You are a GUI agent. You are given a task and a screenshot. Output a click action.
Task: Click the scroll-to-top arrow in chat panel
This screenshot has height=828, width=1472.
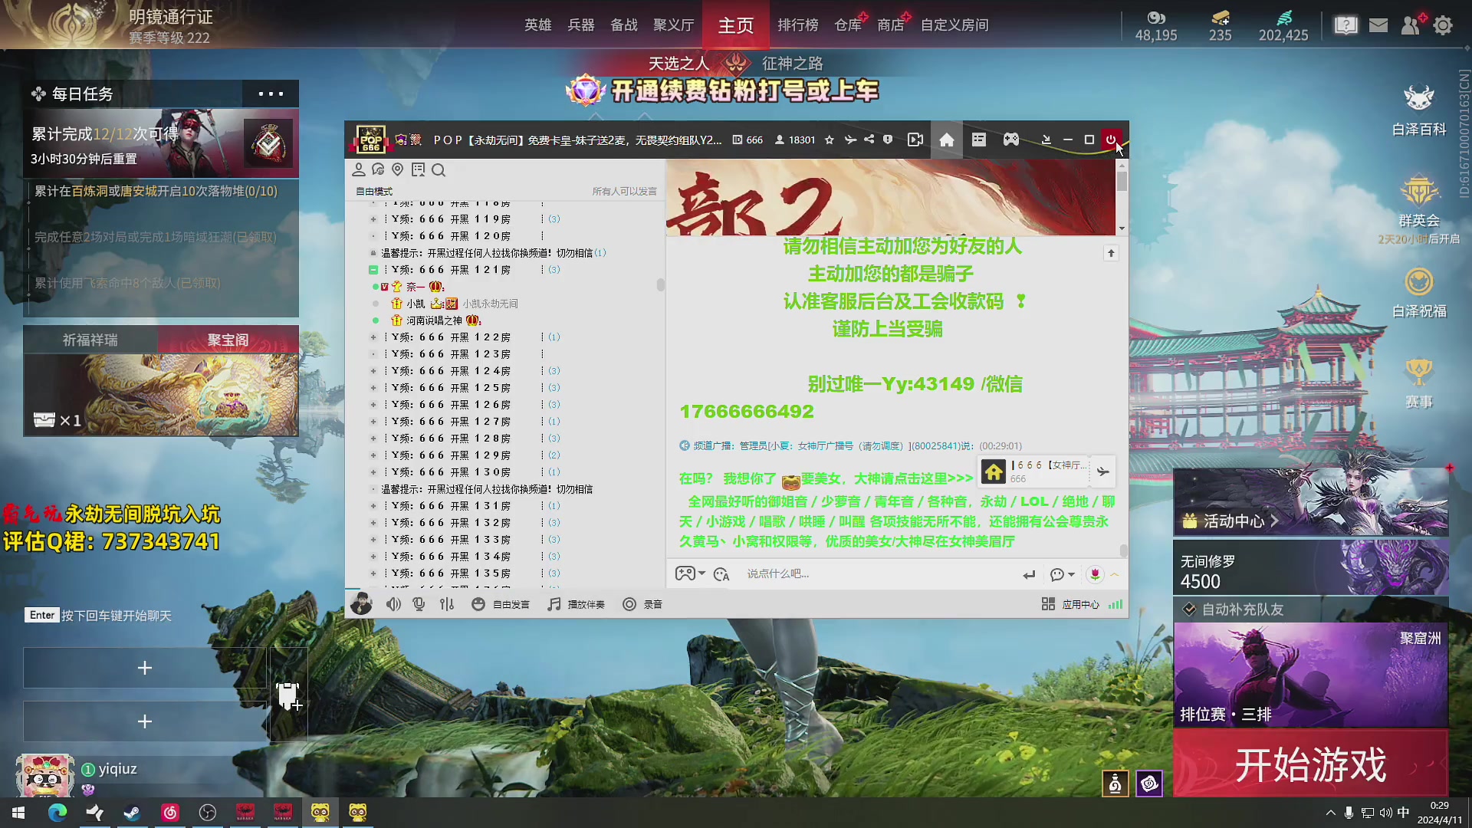[x=1111, y=253]
